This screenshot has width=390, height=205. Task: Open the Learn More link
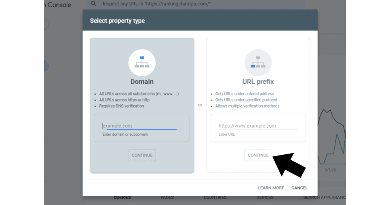click(271, 188)
